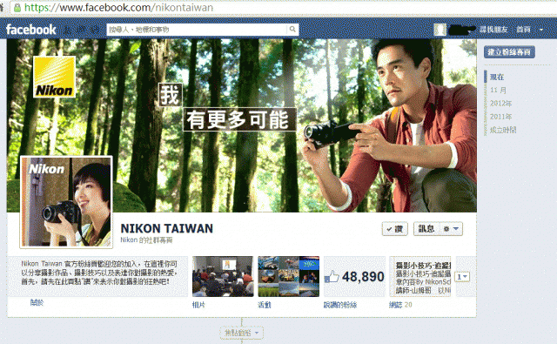Open the 關於 about link
This screenshot has height=344, width=557.
pyautogui.click(x=37, y=302)
